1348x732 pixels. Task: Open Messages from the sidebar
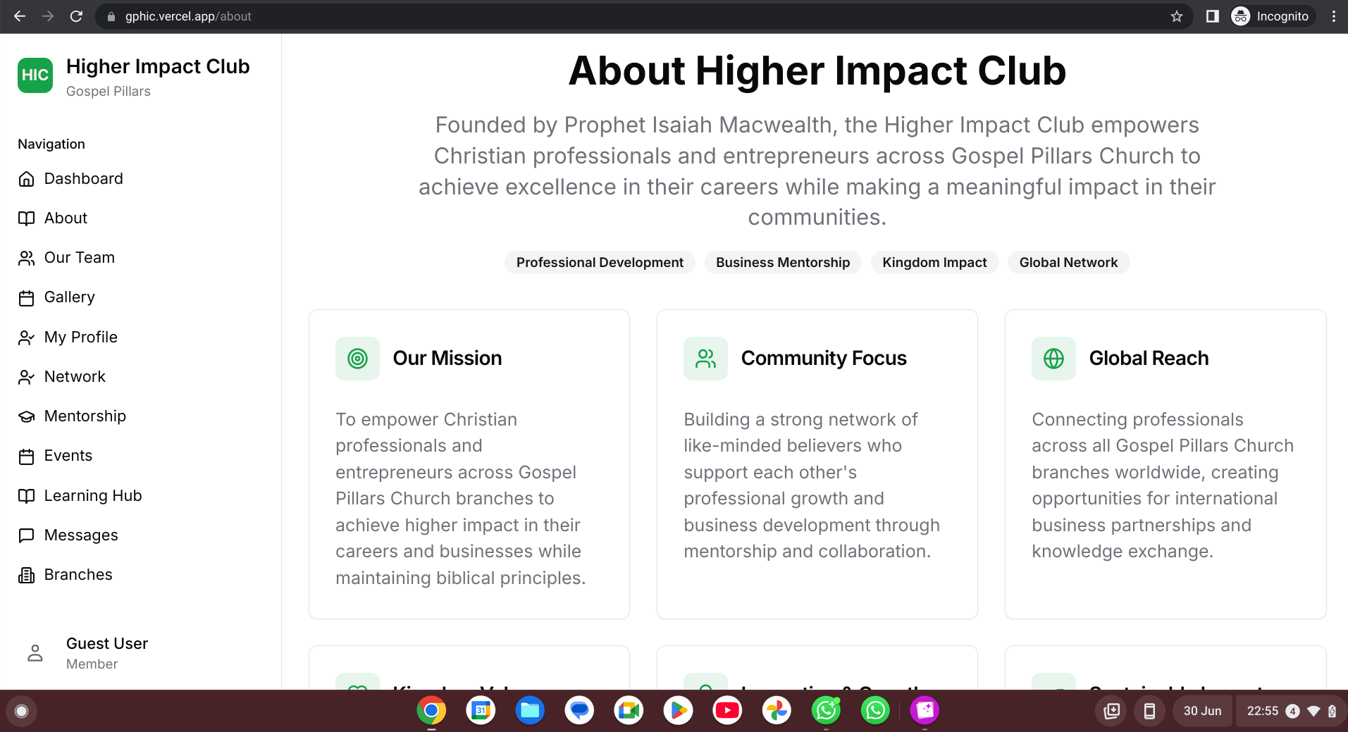click(141, 535)
